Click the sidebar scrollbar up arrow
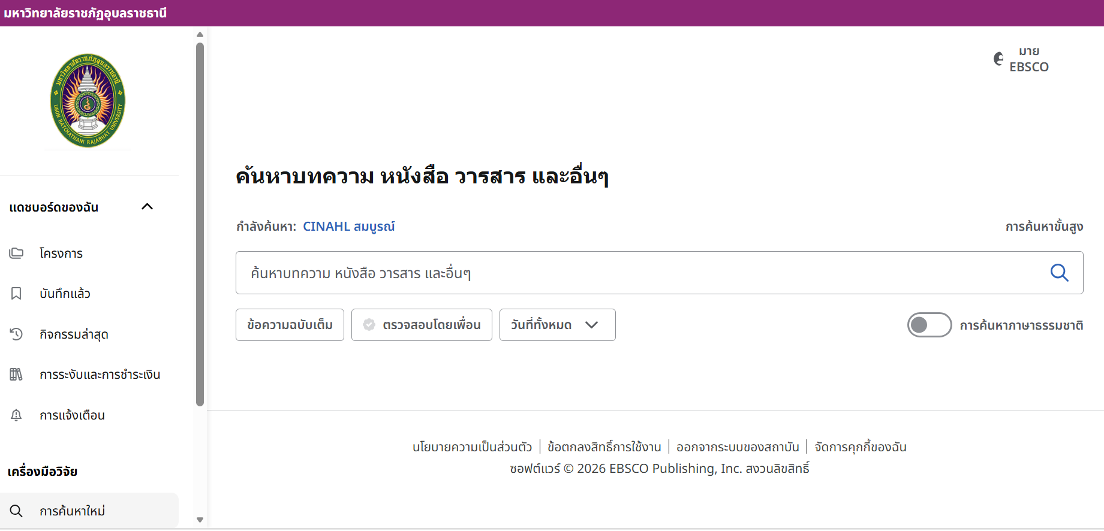Image resolution: width=1104 pixels, height=531 pixels. point(200,34)
